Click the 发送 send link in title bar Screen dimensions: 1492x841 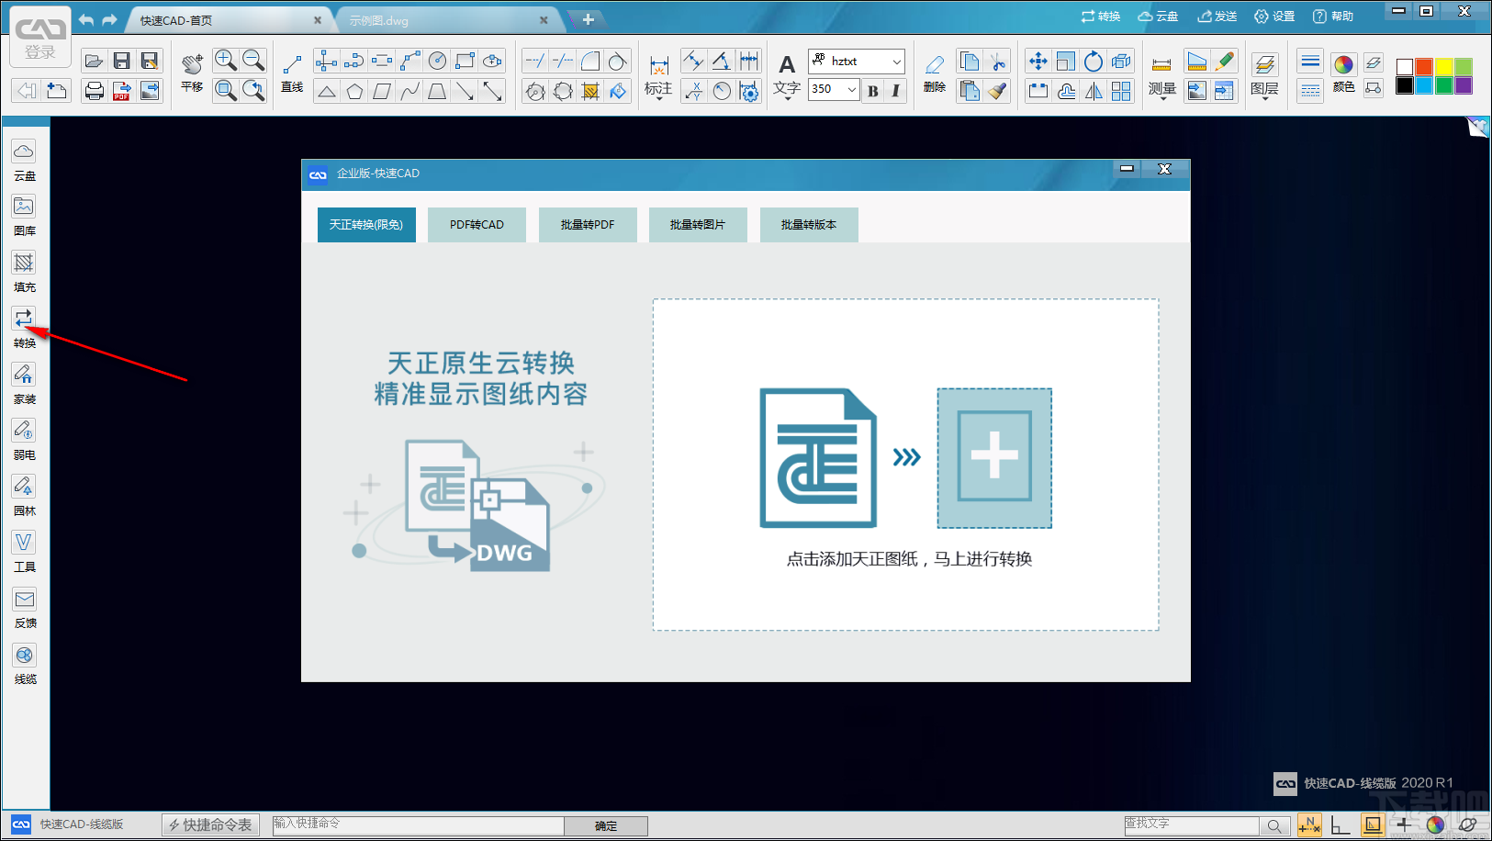(x=1217, y=17)
